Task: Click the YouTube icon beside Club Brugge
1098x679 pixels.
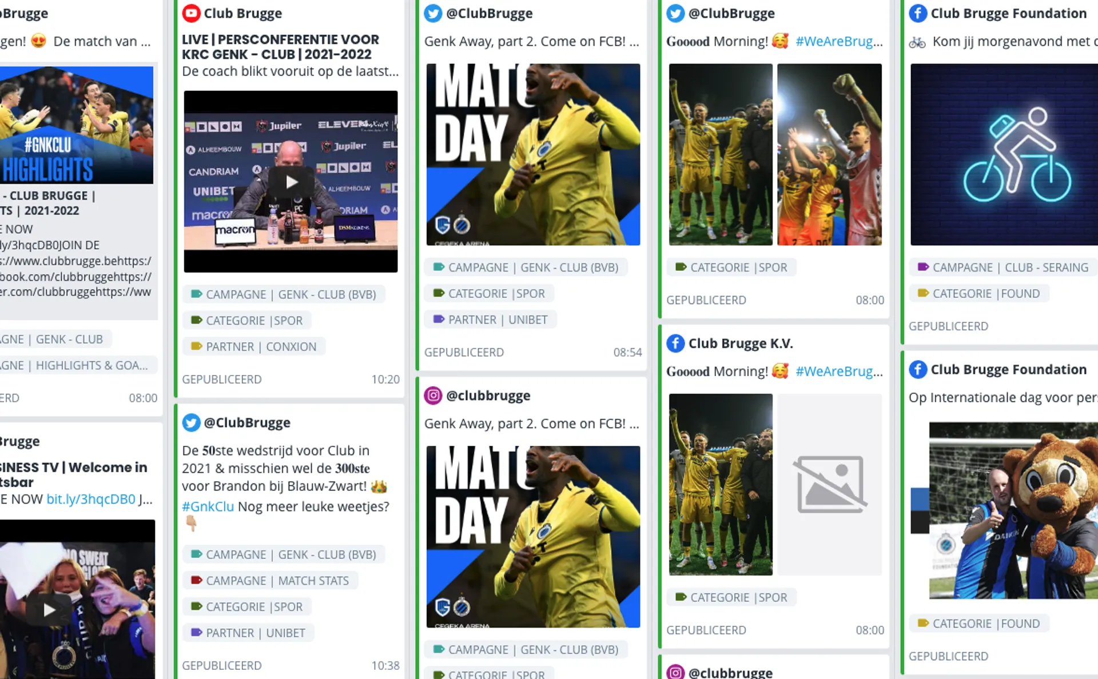Action: 191,13
